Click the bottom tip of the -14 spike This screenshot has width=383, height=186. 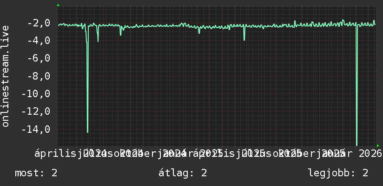87,132
